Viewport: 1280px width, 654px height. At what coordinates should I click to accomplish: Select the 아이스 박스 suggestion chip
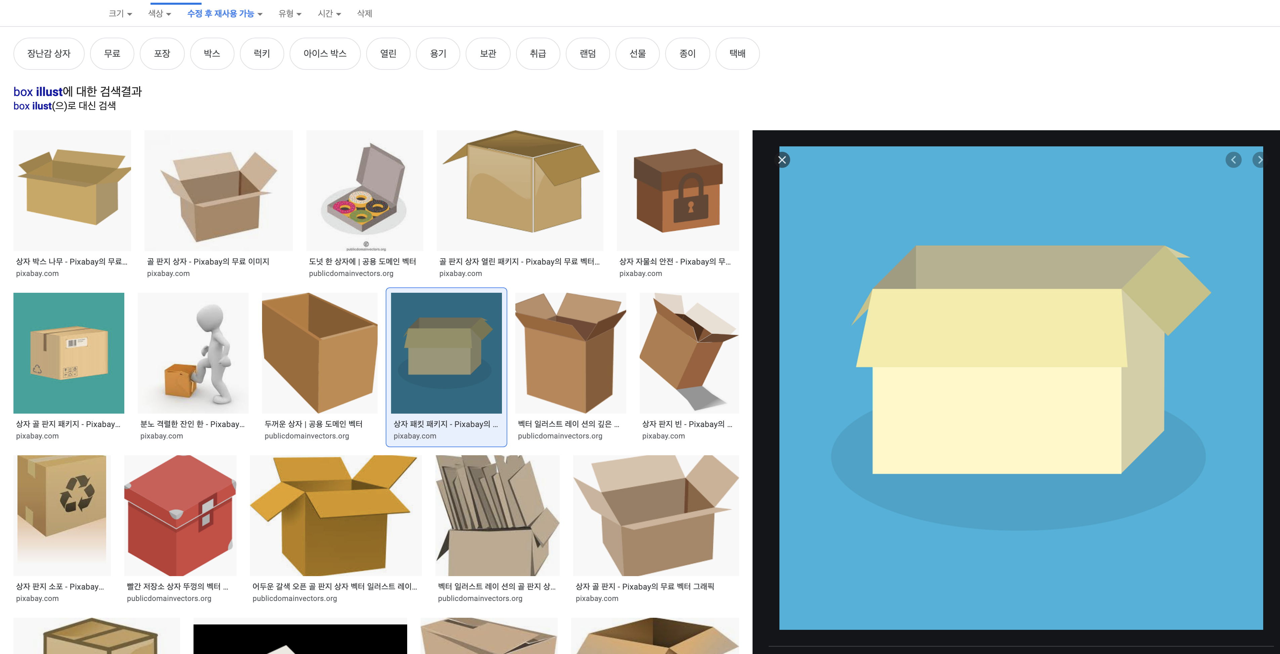325,54
